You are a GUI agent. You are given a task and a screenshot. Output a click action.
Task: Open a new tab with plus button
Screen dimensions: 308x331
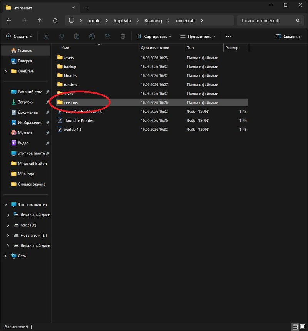point(87,8)
